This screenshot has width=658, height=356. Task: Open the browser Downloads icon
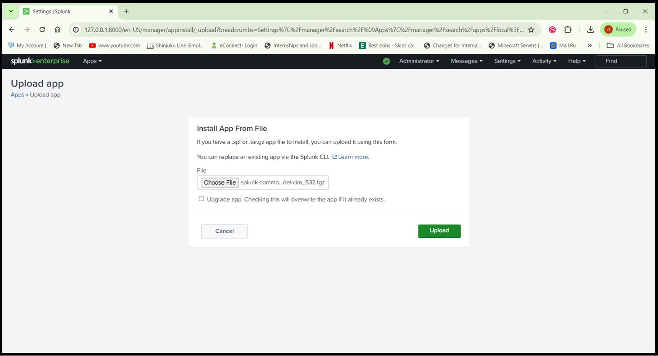coord(590,29)
